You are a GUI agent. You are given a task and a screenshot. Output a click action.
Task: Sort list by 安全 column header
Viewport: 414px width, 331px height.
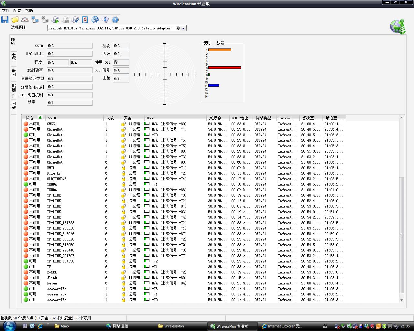pyautogui.click(x=133, y=118)
